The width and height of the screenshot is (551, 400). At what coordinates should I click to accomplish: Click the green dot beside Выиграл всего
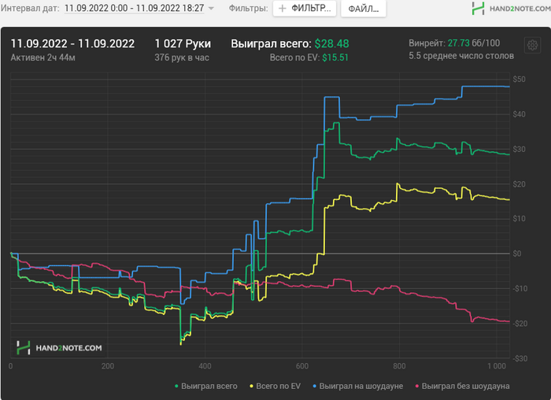pyautogui.click(x=176, y=387)
